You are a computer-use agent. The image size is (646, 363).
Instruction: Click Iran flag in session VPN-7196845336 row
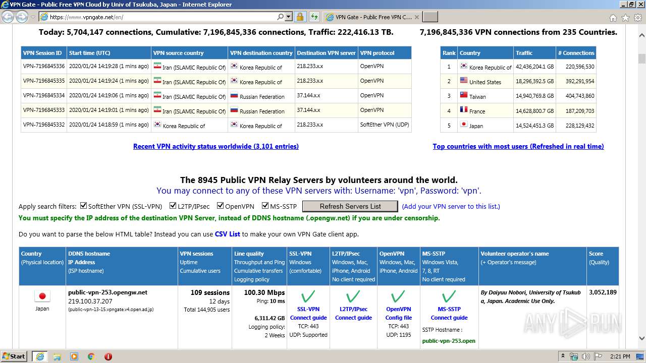point(157,66)
